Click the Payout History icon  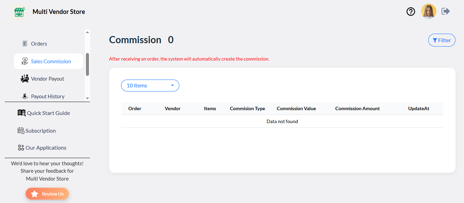tap(25, 96)
